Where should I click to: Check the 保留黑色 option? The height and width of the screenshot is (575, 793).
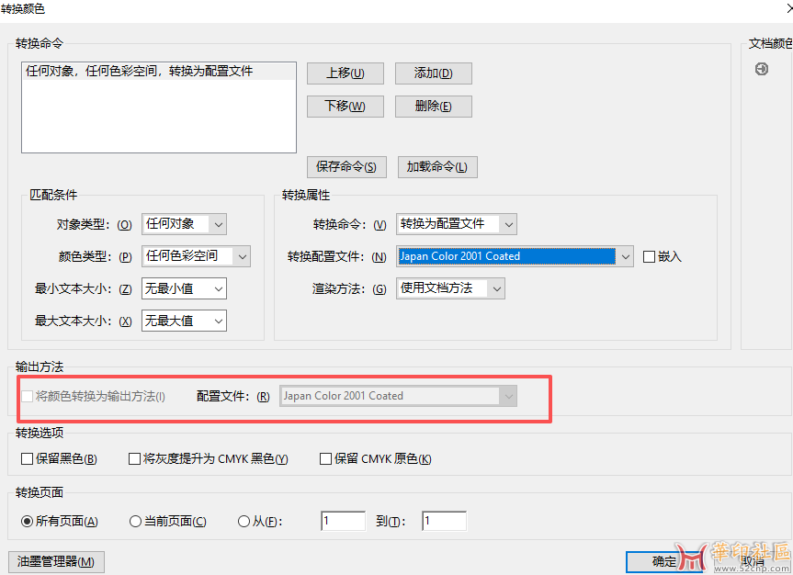(x=27, y=459)
